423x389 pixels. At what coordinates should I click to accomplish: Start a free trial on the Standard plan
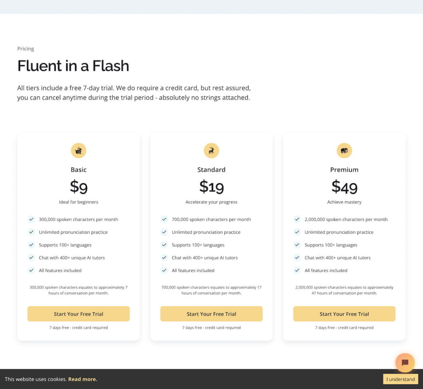[x=211, y=314]
